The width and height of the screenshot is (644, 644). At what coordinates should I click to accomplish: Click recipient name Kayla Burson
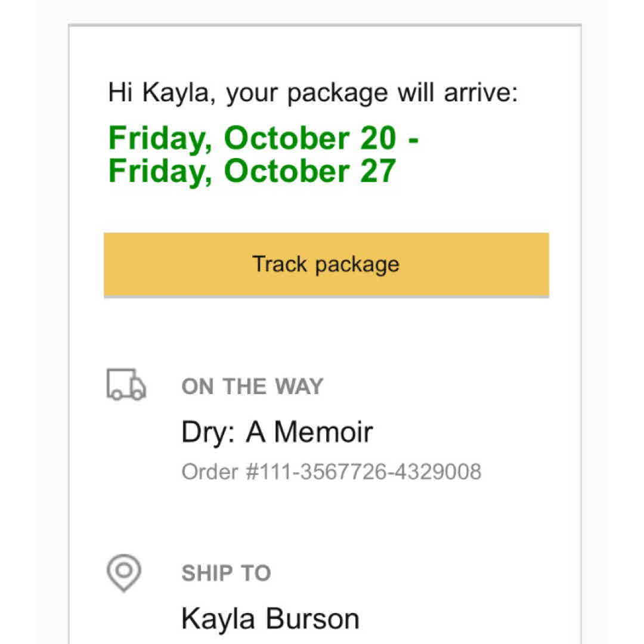[270, 619]
